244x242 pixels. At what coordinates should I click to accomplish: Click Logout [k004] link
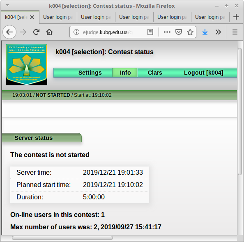(x=204, y=73)
